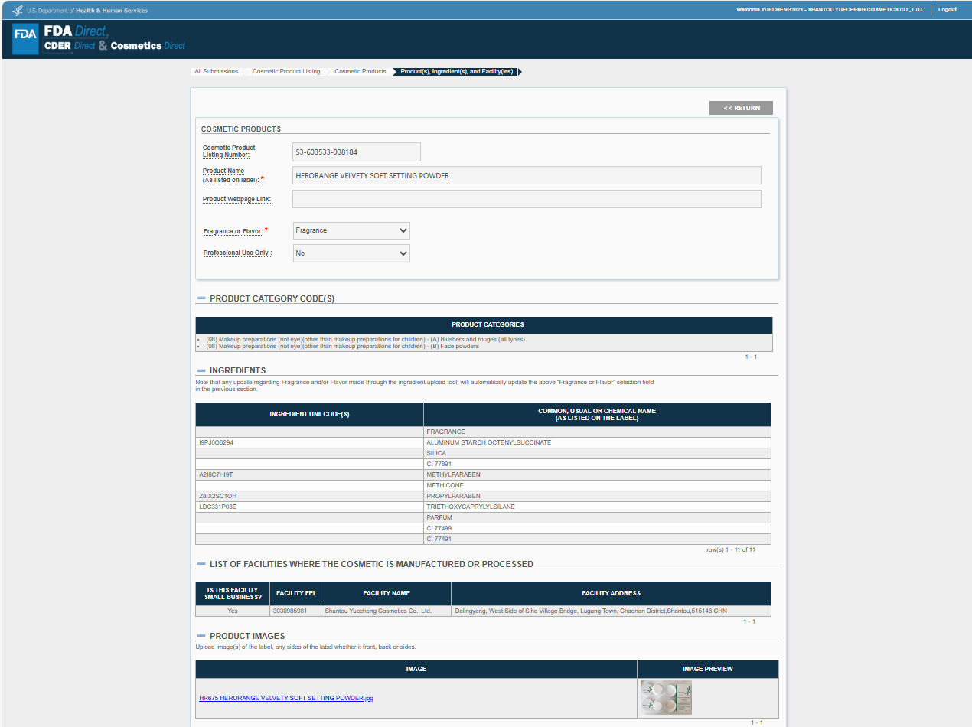Collapse Product Category Code(s) section icon
Image resolution: width=972 pixels, height=727 pixels.
coord(201,298)
